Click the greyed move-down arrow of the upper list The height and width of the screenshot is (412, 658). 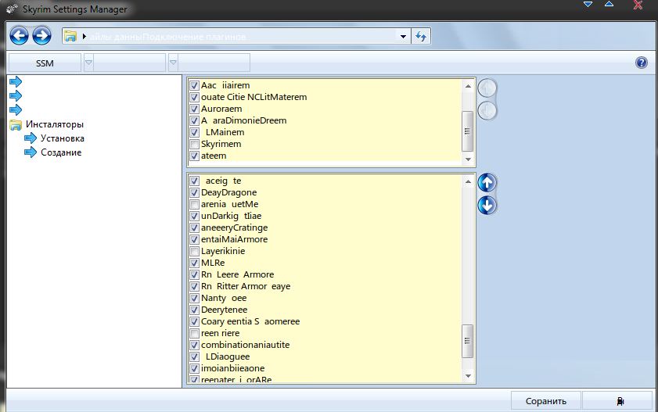[x=487, y=111]
